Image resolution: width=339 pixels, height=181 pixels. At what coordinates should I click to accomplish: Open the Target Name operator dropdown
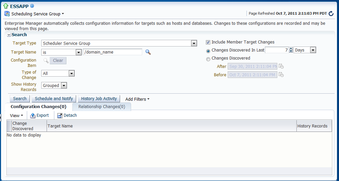[x=78, y=52]
